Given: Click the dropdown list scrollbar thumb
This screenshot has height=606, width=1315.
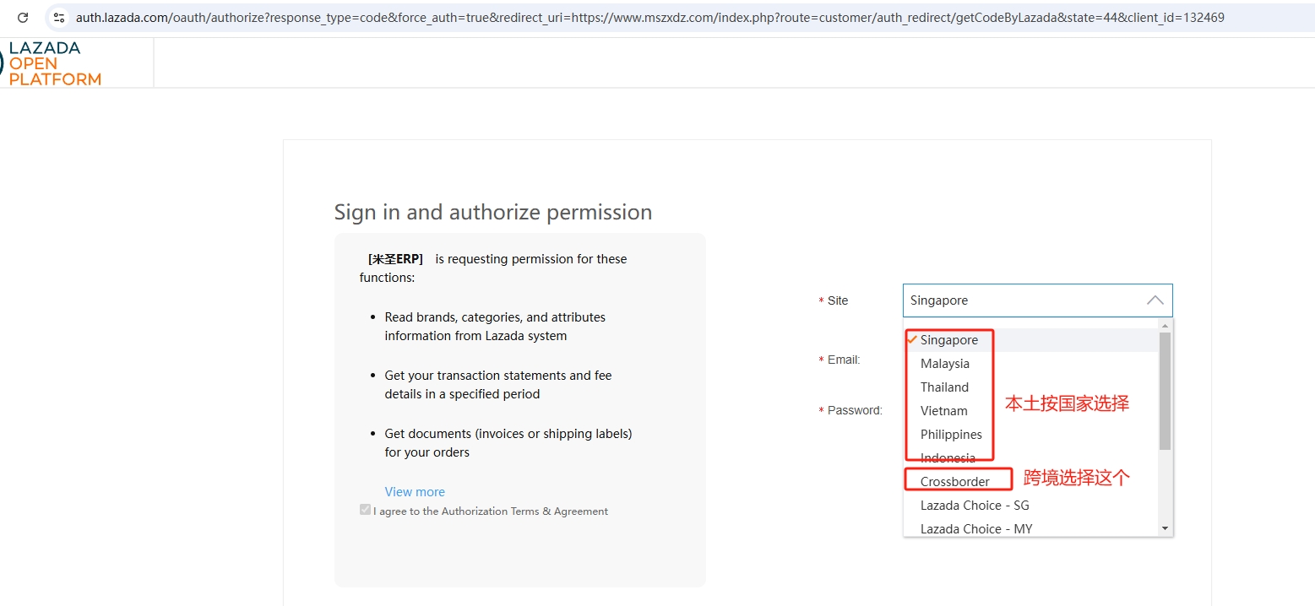Looking at the screenshot, I should click(x=1165, y=390).
